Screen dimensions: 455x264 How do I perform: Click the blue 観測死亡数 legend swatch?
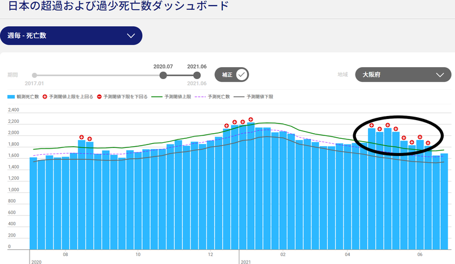click(x=11, y=97)
